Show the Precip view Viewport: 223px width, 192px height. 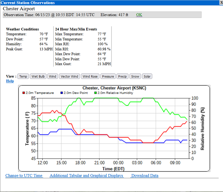(x=122, y=76)
